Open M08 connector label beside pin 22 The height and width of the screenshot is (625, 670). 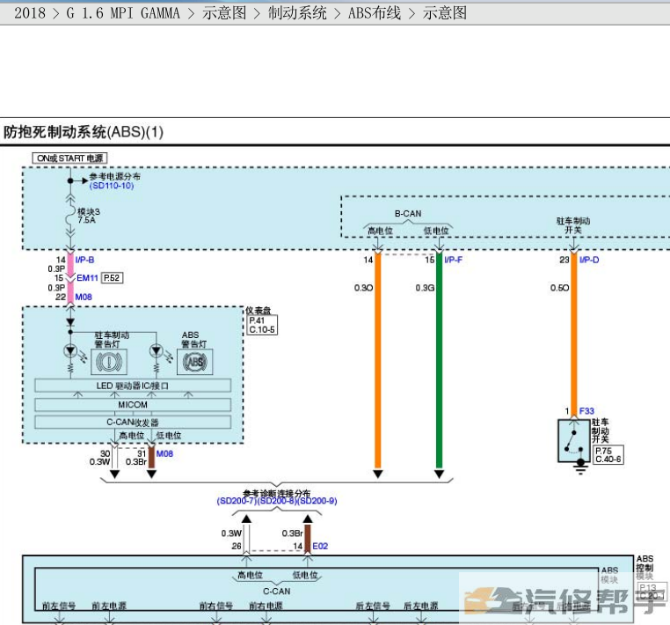(x=84, y=297)
